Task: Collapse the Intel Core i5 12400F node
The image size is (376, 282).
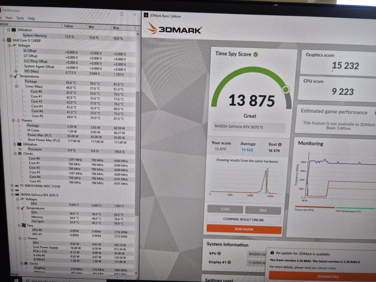Action: tap(4, 40)
